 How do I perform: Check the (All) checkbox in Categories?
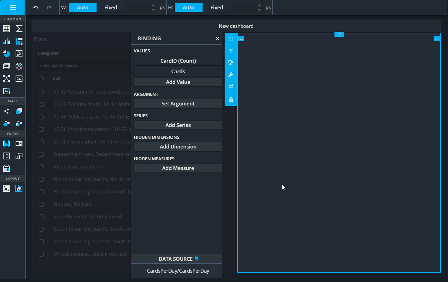pos(41,79)
